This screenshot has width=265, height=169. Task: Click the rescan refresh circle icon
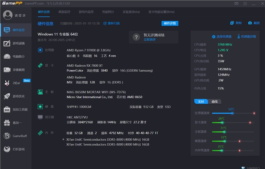click(105, 24)
